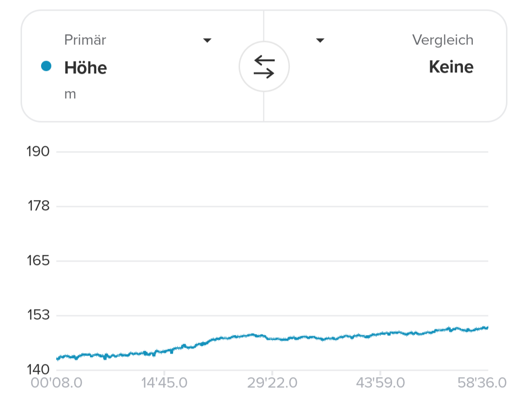The image size is (528, 407).
Task: Click the unit label m
Action: point(70,94)
